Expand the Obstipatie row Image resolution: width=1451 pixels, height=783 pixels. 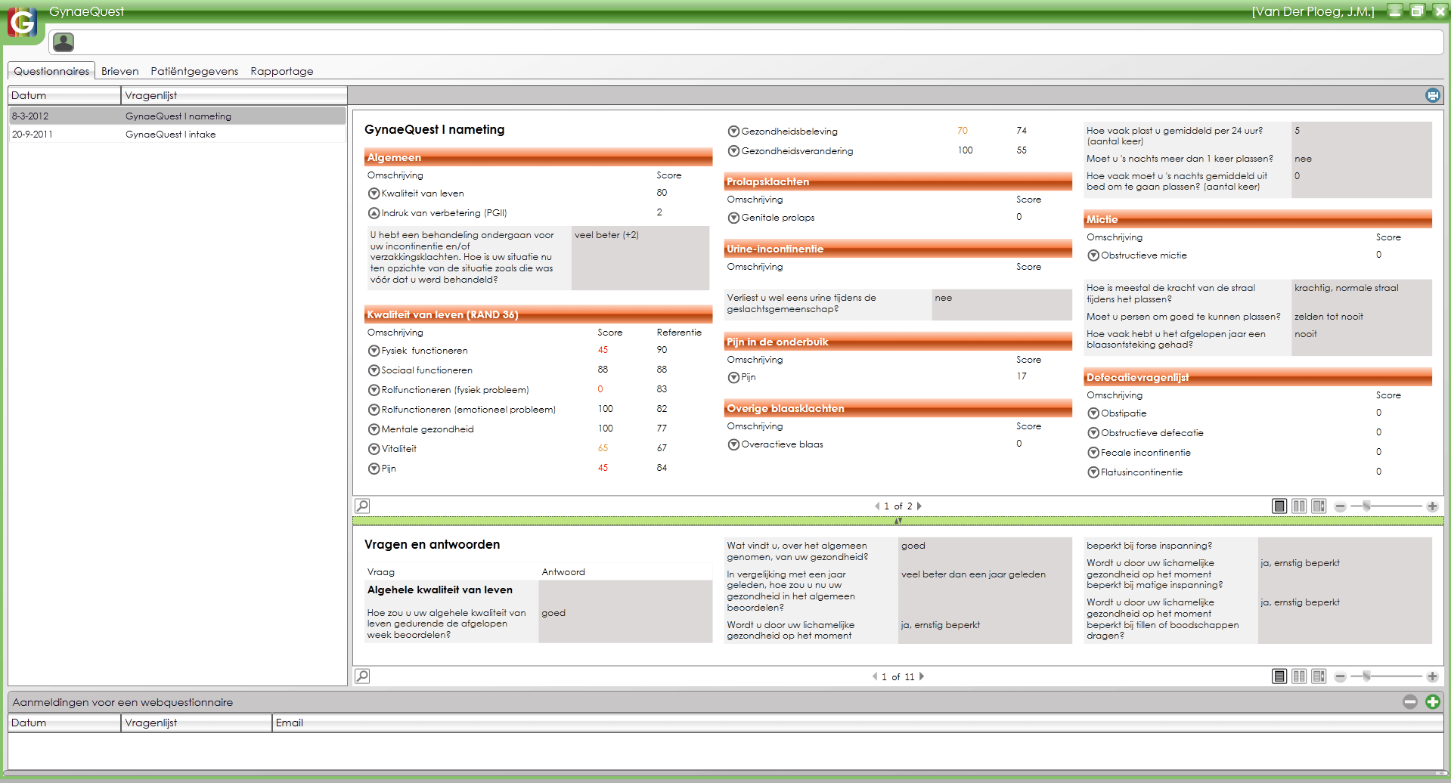(1093, 413)
